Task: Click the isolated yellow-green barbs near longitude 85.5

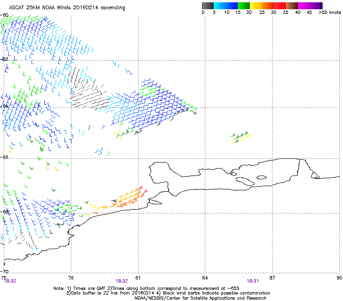Action: 241,138
